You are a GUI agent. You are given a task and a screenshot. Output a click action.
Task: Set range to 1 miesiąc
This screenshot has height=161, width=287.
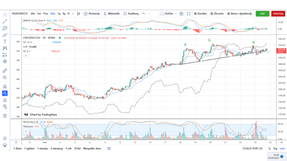pos(43,148)
